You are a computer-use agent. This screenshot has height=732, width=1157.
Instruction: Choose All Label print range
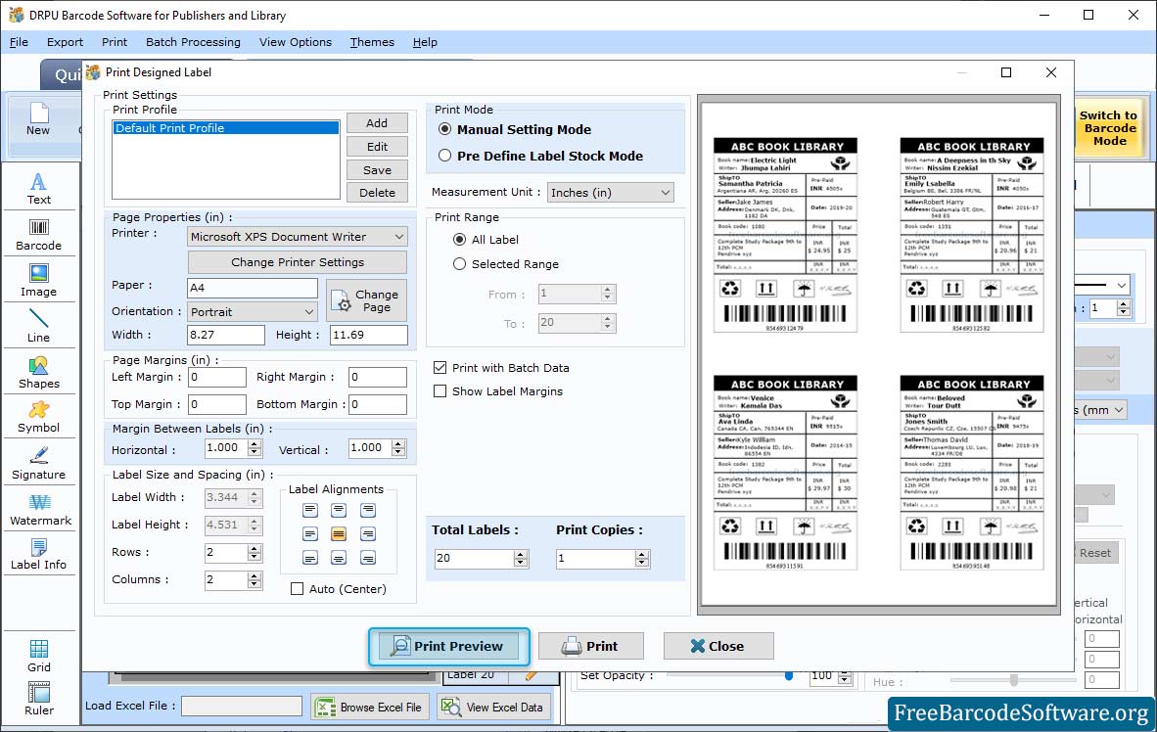pyautogui.click(x=486, y=239)
